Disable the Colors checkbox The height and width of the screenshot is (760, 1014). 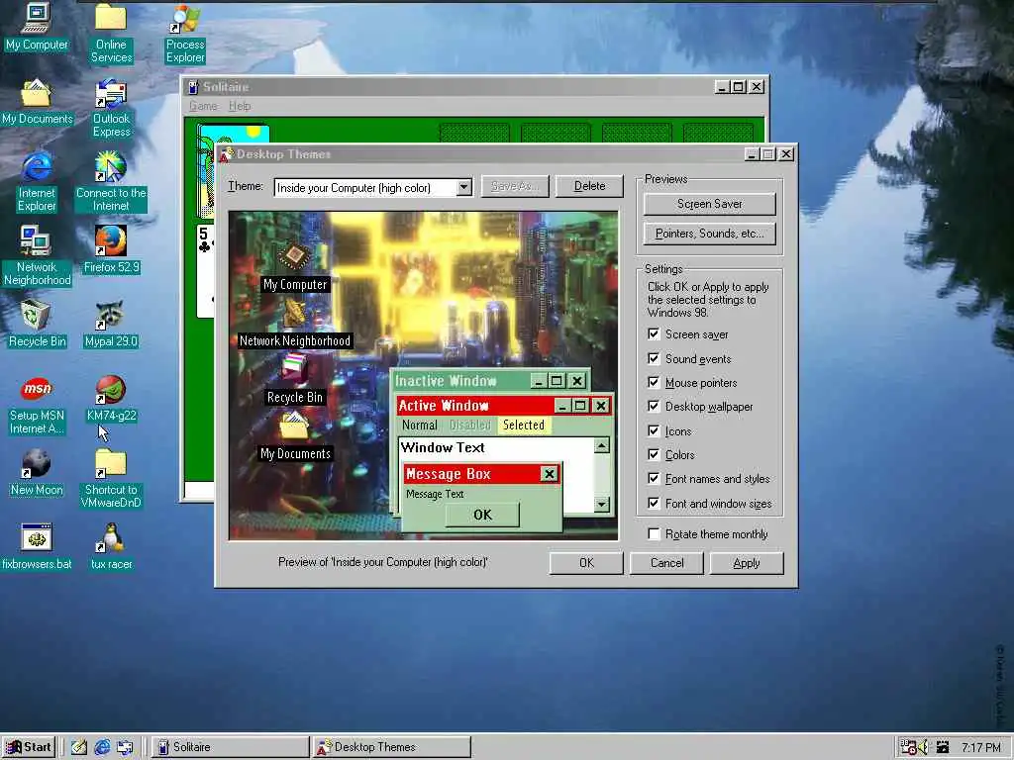(654, 455)
